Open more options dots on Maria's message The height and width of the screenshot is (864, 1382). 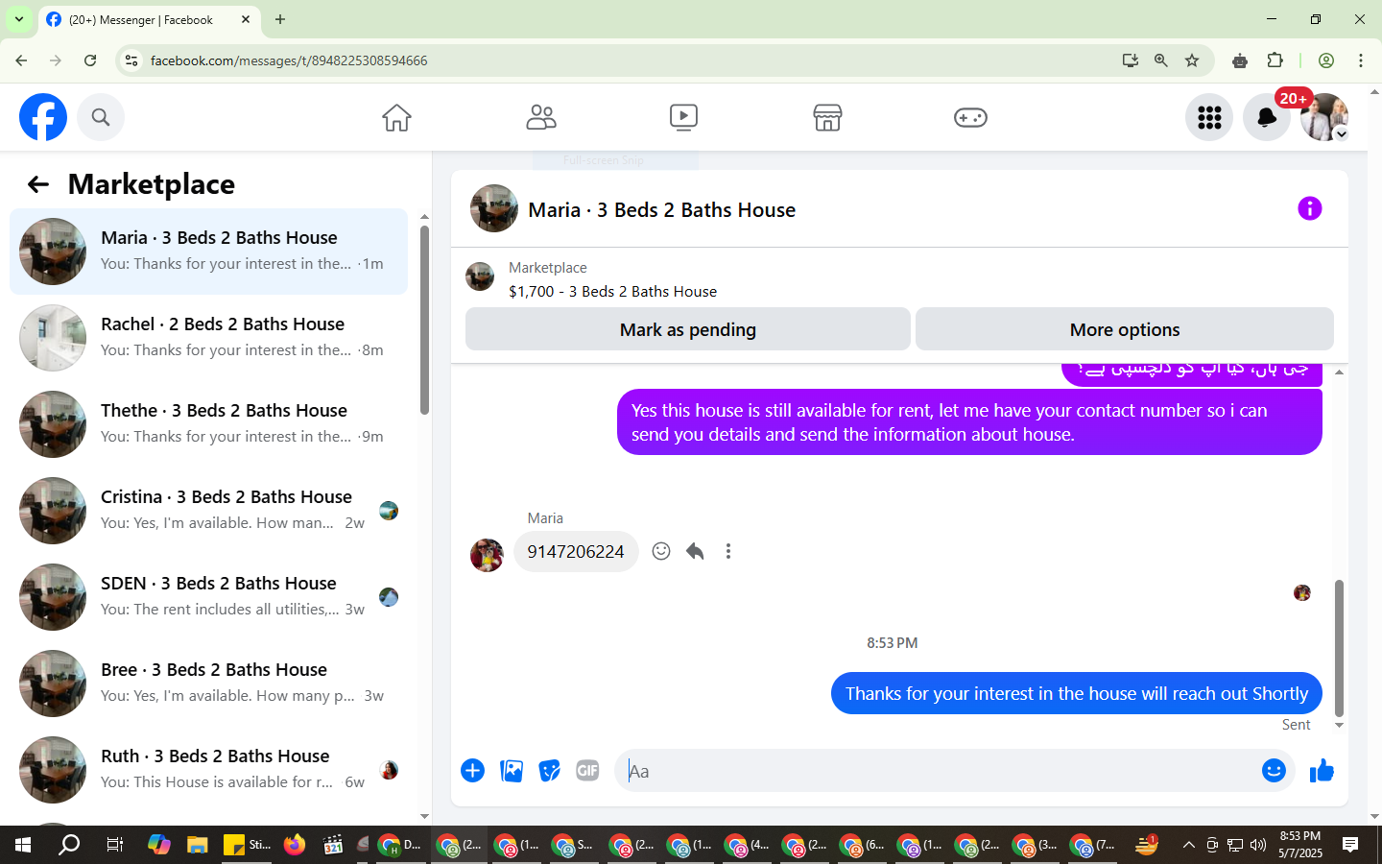coord(728,551)
